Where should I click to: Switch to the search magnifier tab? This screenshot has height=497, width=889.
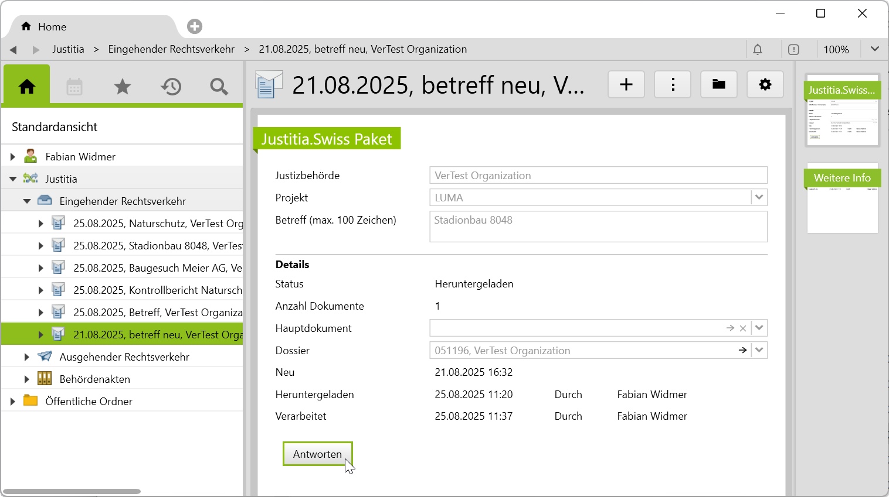[x=219, y=87]
